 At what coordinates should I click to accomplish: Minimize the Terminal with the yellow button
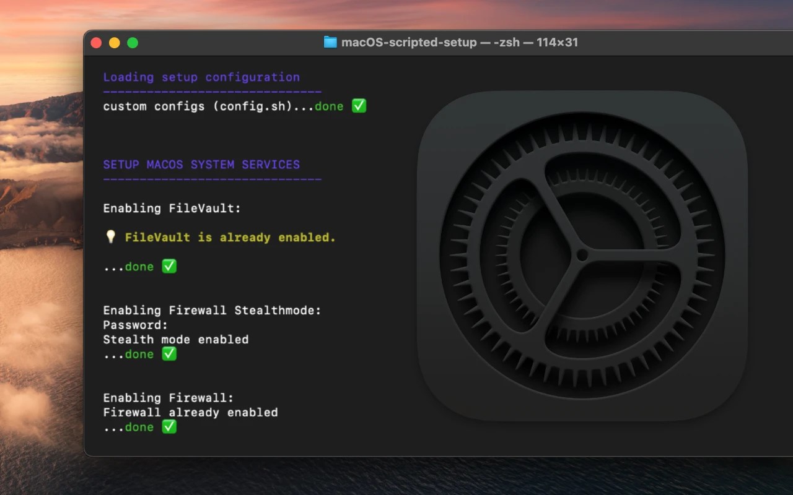(x=114, y=43)
